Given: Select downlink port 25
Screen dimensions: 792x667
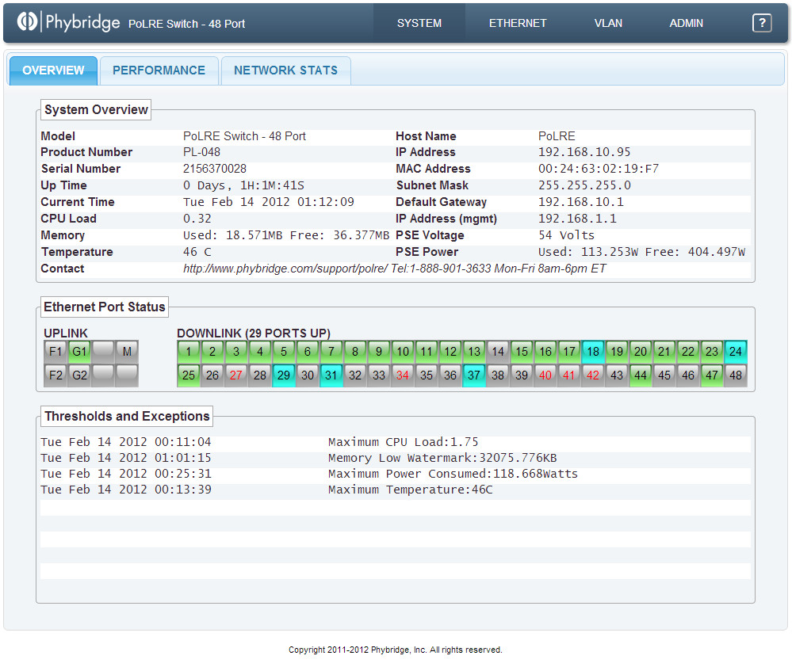Looking at the screenshot, I should [x=189, y=375].
